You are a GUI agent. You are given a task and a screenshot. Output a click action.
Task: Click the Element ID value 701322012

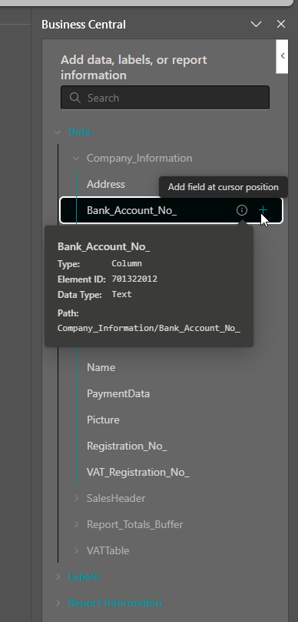[134, 279]
